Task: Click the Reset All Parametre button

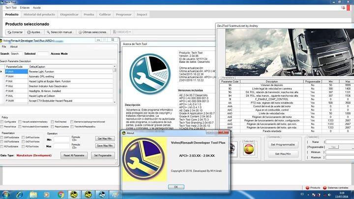Action: pos(73,155)
